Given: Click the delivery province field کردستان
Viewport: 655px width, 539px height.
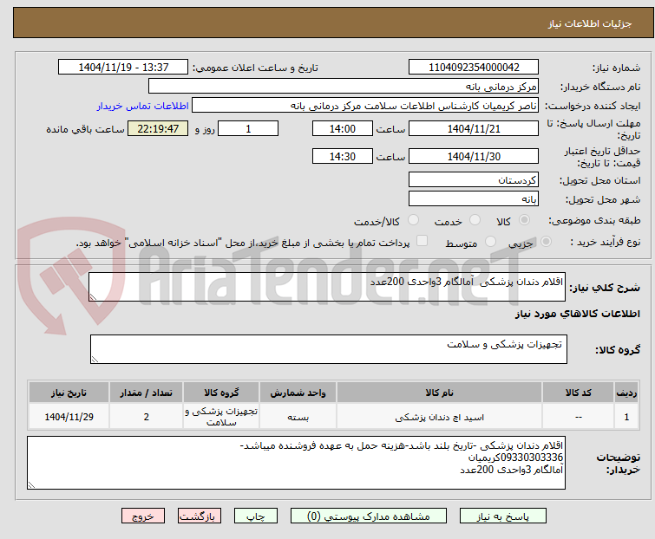Looking at the screenshot, I should [x=474, y=179].
